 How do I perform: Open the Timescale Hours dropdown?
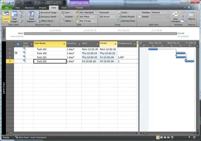point(115,17)
